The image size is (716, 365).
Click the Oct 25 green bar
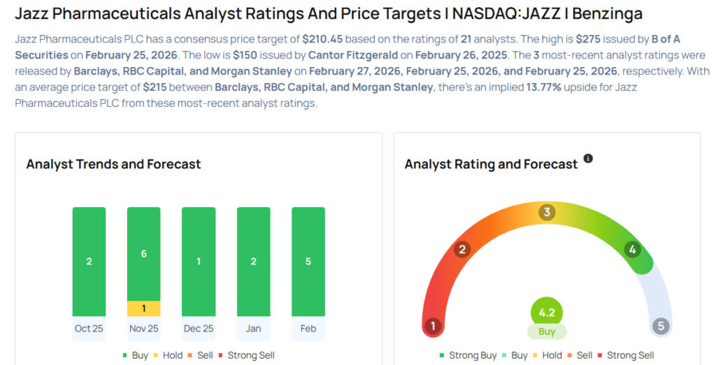(x=89, y=262)
